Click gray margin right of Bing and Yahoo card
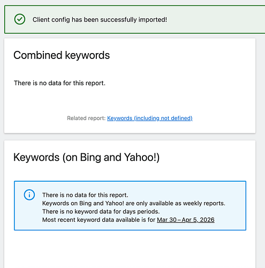The height and width of the screenshot is (268, 265). tap(260, 204)
